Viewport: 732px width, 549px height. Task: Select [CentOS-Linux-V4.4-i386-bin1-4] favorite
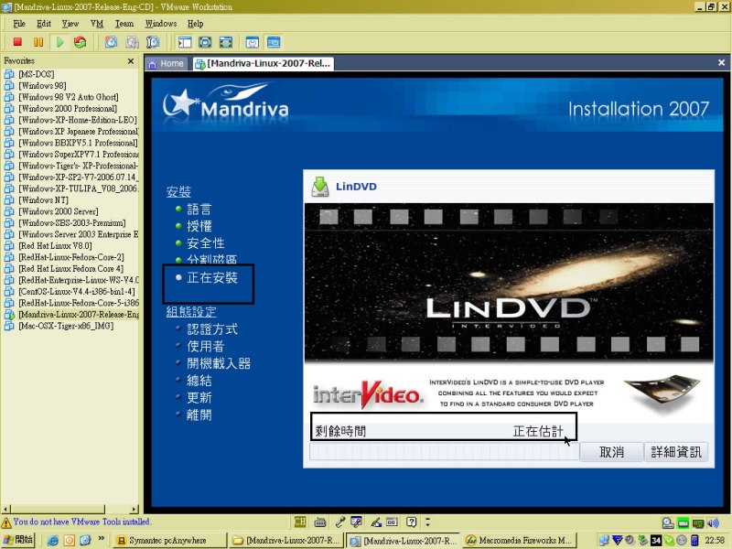[77, 291]
